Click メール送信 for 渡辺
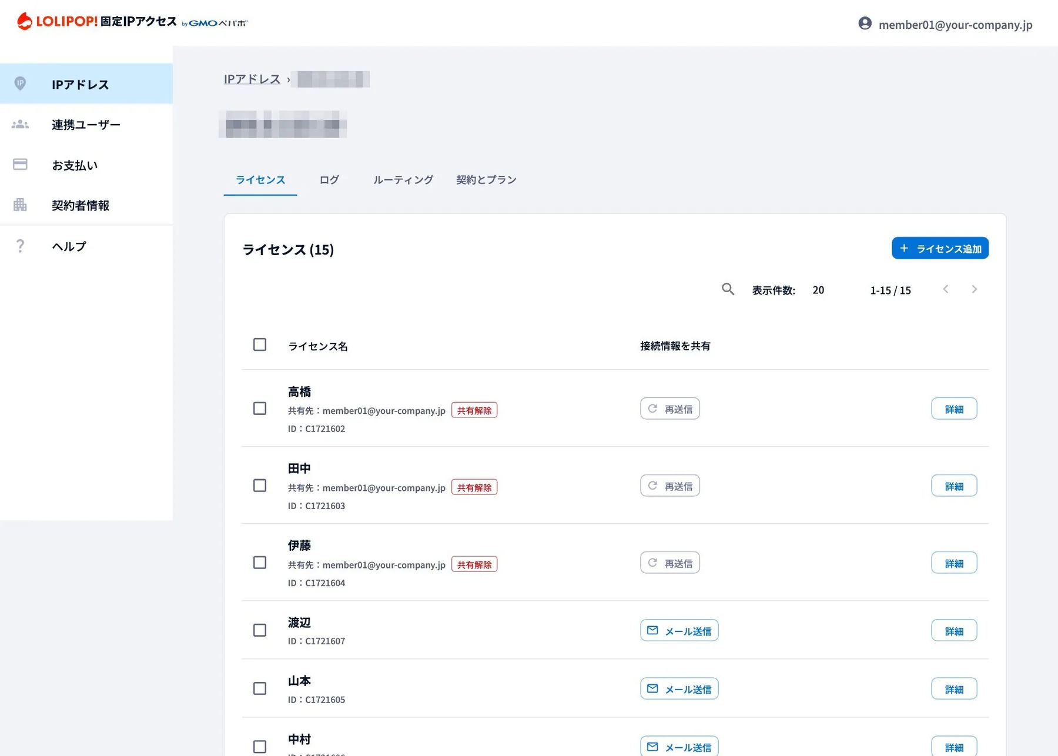 tap(679, 630)
